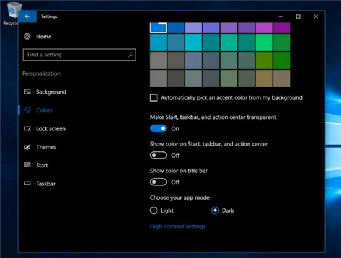The height and width of the screenshot is (258, 341).
Task: Click the search magnifier icon
Action: [x=131, y=55]
